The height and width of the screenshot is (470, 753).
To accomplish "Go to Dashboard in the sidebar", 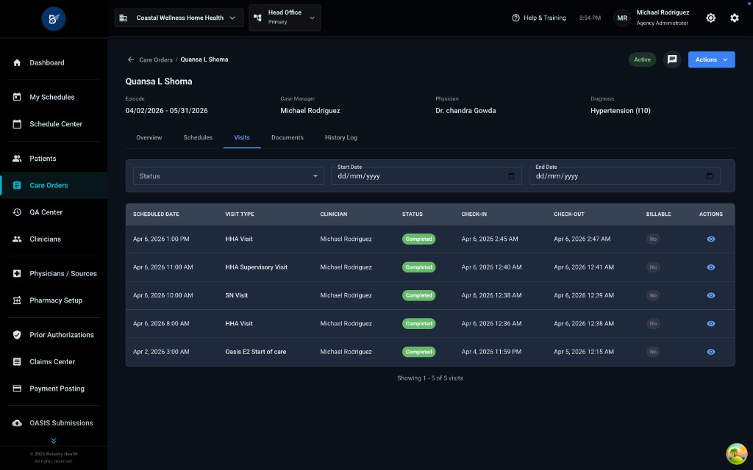I will pyautogui.click(x=54, y=63).
